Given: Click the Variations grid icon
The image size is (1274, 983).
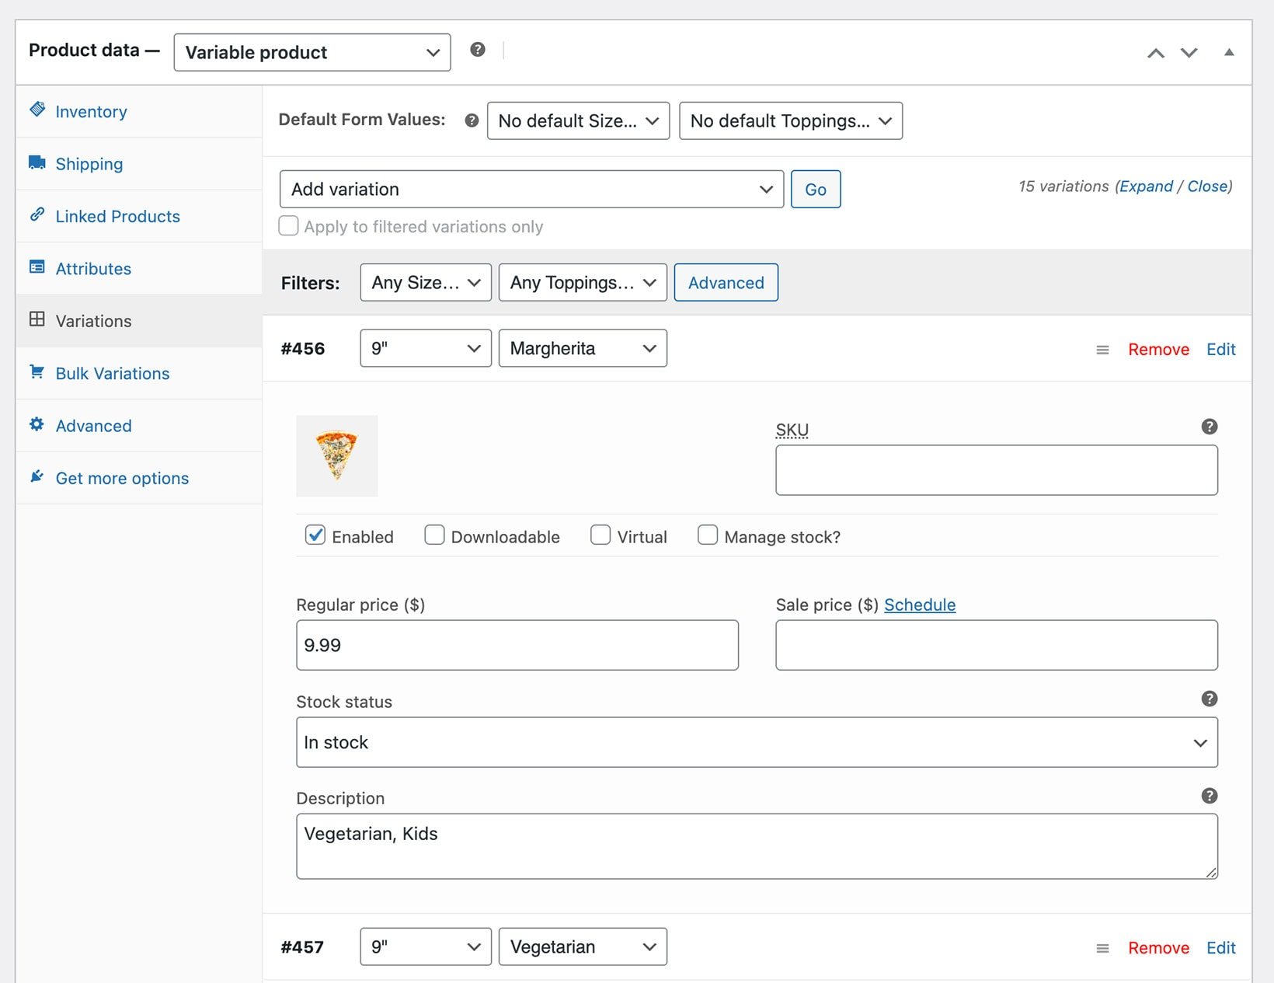Looking at the screenshot, I should click(x=37, y=320).
